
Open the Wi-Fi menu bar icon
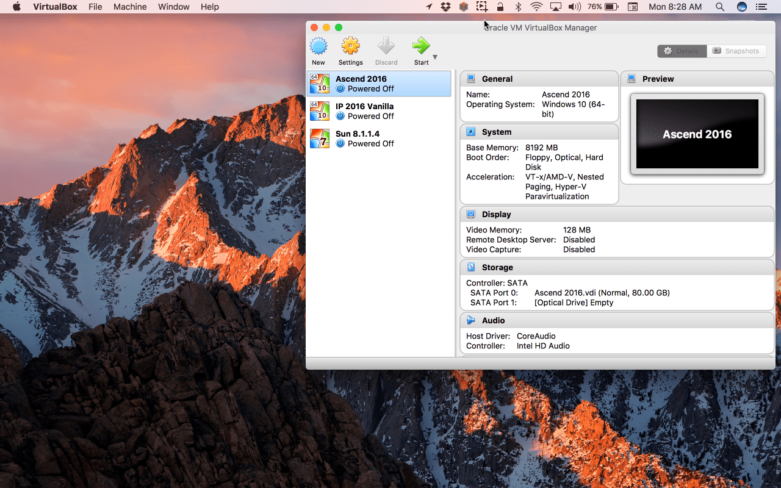[x=536, y=7]
